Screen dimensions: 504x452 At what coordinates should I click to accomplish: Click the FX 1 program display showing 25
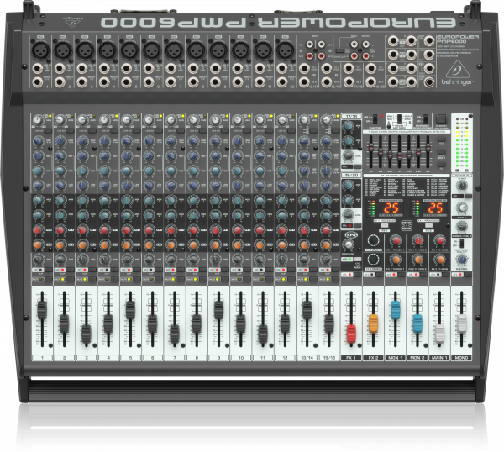click(x=391, y=208)
